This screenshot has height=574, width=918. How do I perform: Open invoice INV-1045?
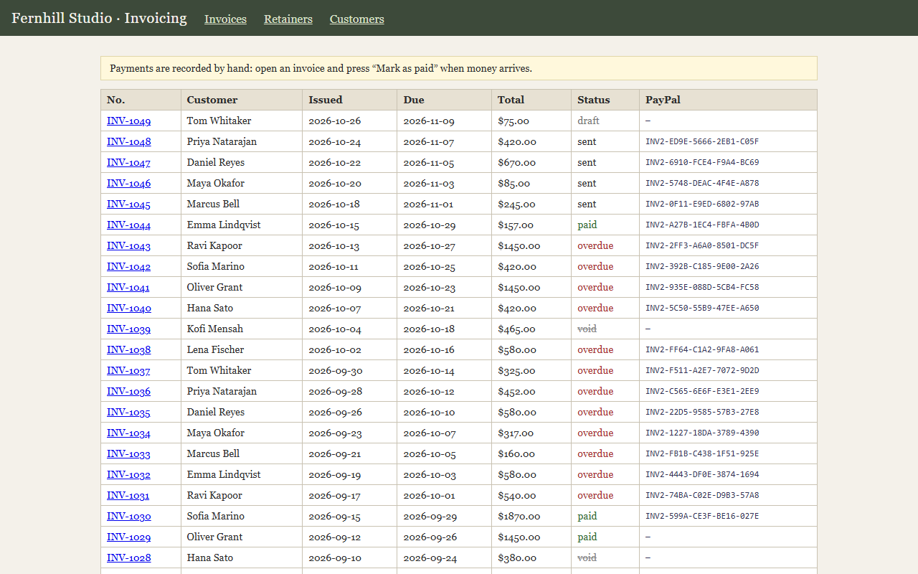[129, 204]
